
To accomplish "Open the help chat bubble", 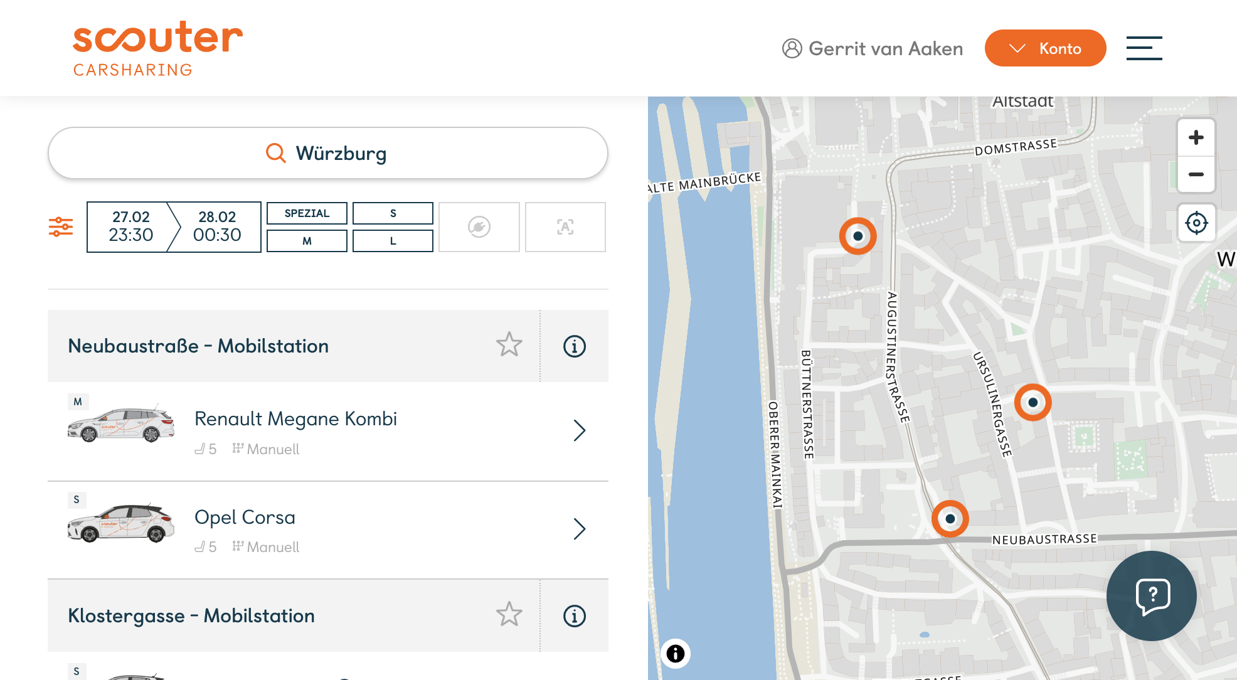I will click(x=1151, y=595).
